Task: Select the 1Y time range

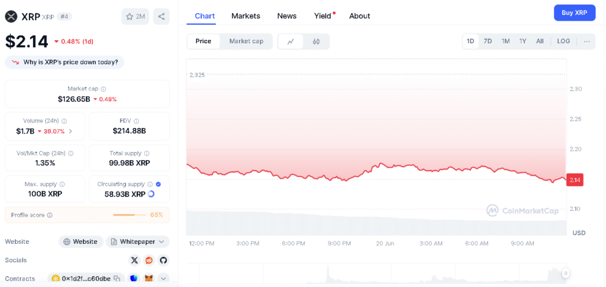Action: 523,41
